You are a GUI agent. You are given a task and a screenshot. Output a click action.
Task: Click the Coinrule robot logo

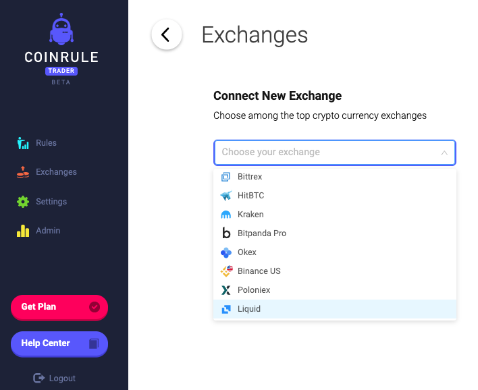pyautogui.click(x=61, y=29)
